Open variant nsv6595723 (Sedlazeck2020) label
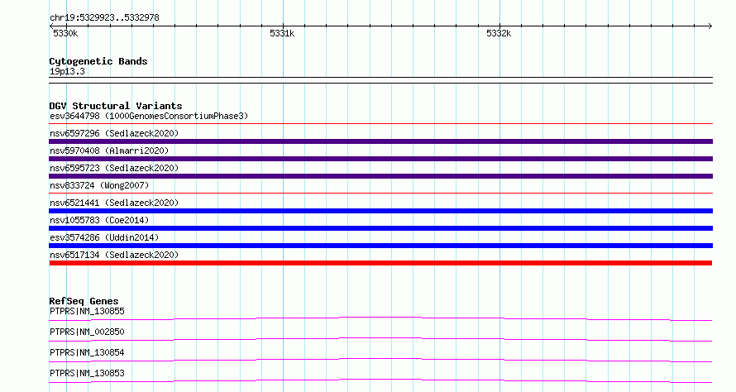The image size is (736, 392). pos(114,168)
